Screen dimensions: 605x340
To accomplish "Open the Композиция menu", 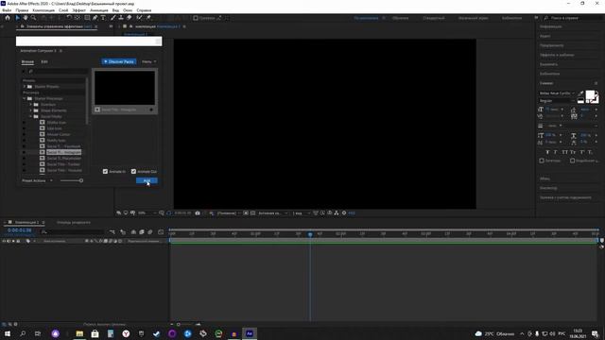I will [x=43, y=10].
